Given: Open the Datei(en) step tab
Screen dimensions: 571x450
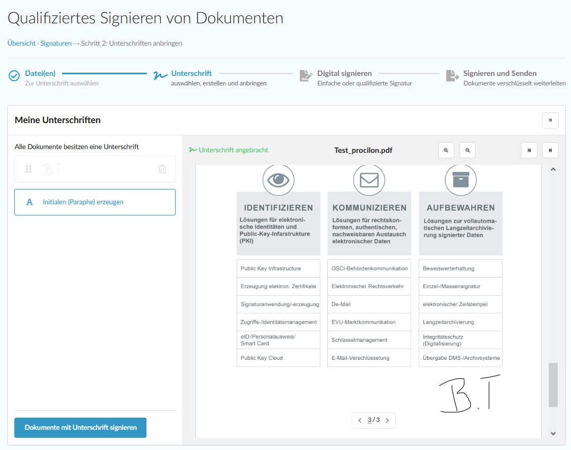Looking at the screenshot, I should tap(40, 74).
